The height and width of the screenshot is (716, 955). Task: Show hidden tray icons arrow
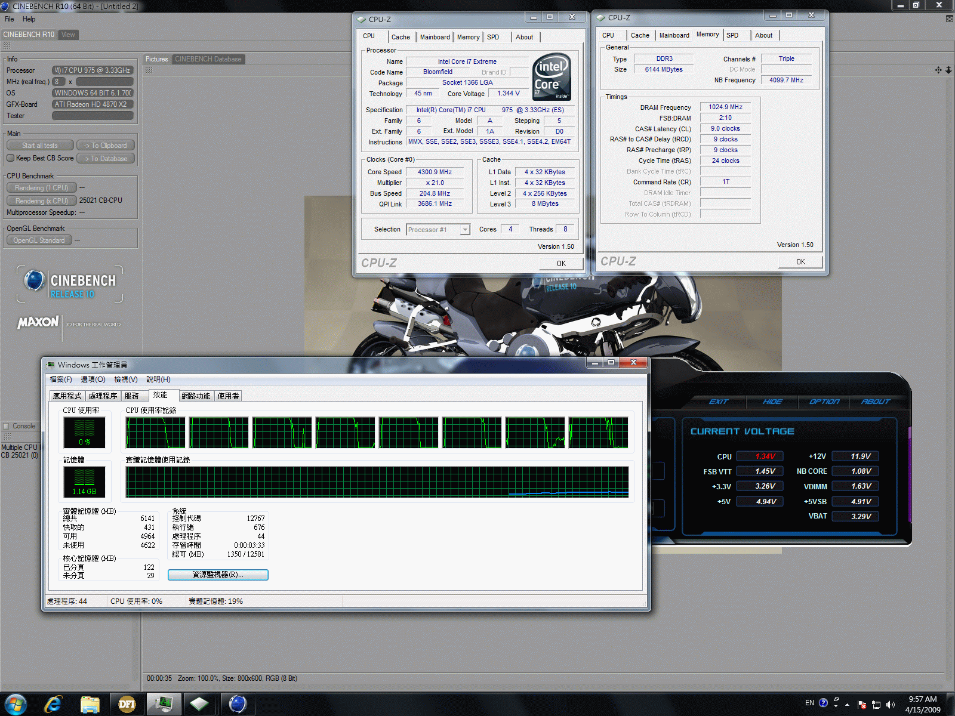pos(847,704)
